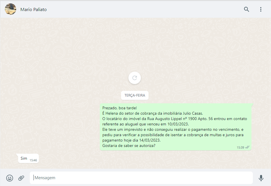The height and width of the screenshot is (186, 271).
Task: Click the double-check read receipt icon
Action: click(247, 147)
